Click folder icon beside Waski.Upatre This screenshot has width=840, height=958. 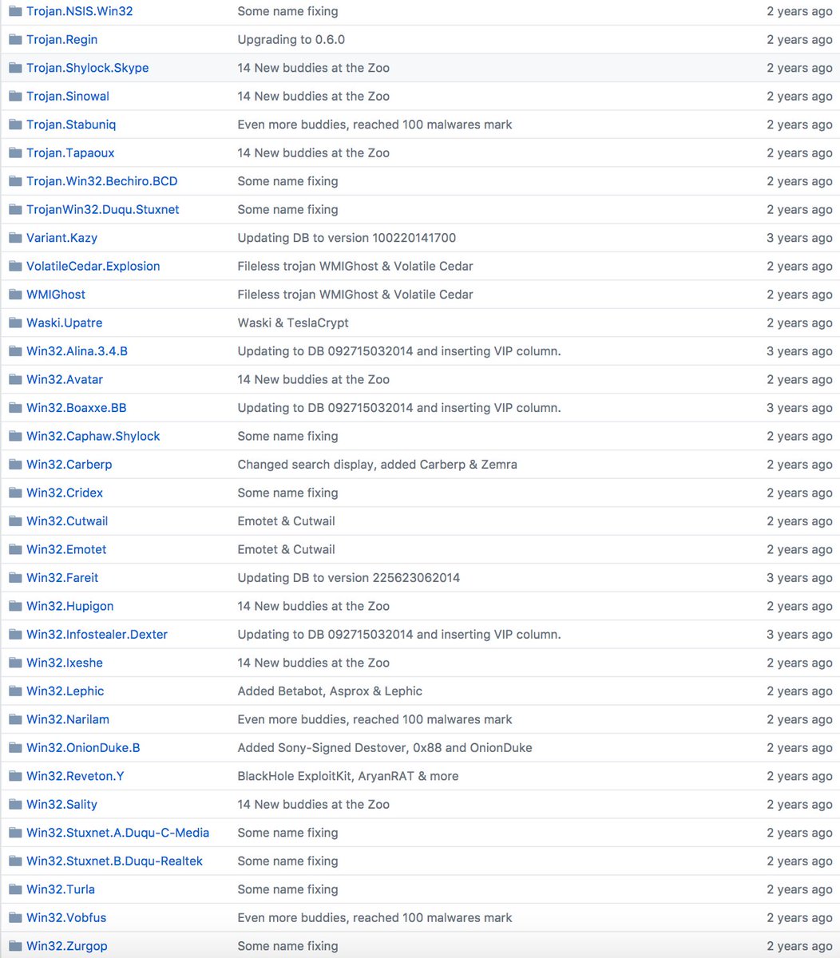click(15, 323)
